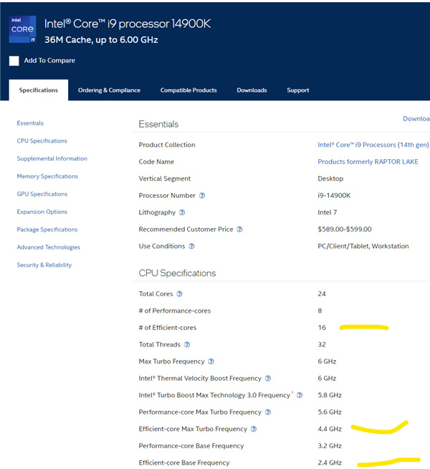
Task: Click the Efficient-core Base Frequency label
Action: pos(184,463)
